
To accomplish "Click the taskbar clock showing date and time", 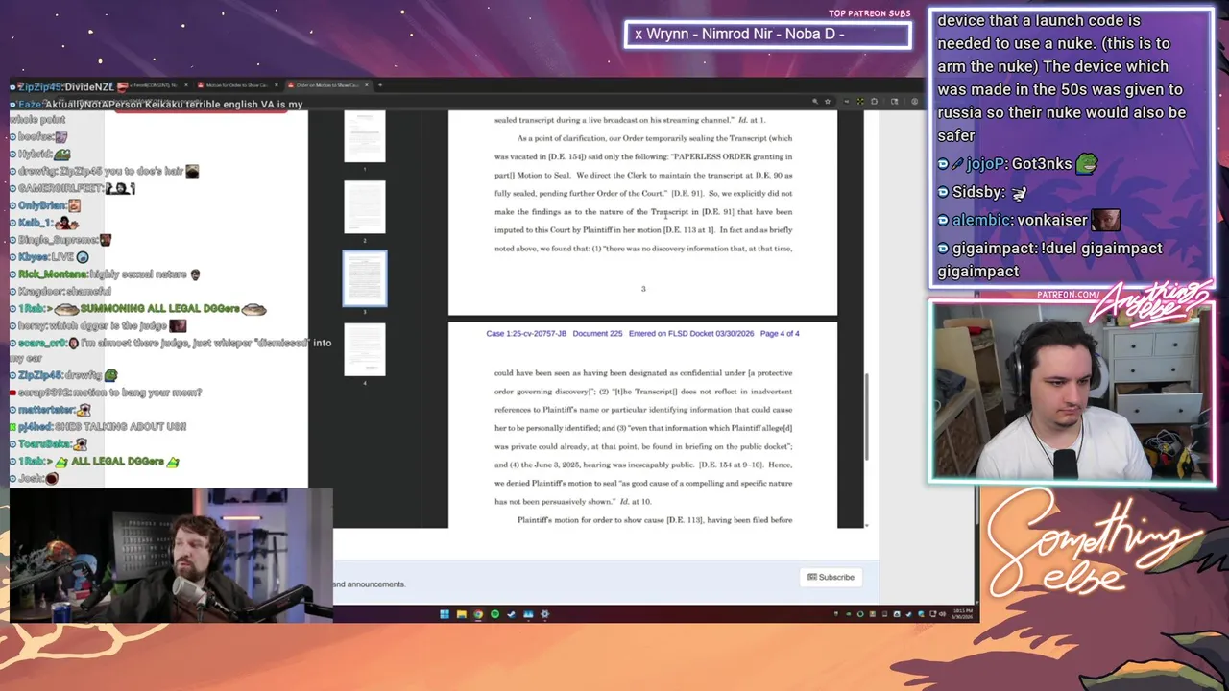I will 961,614.
